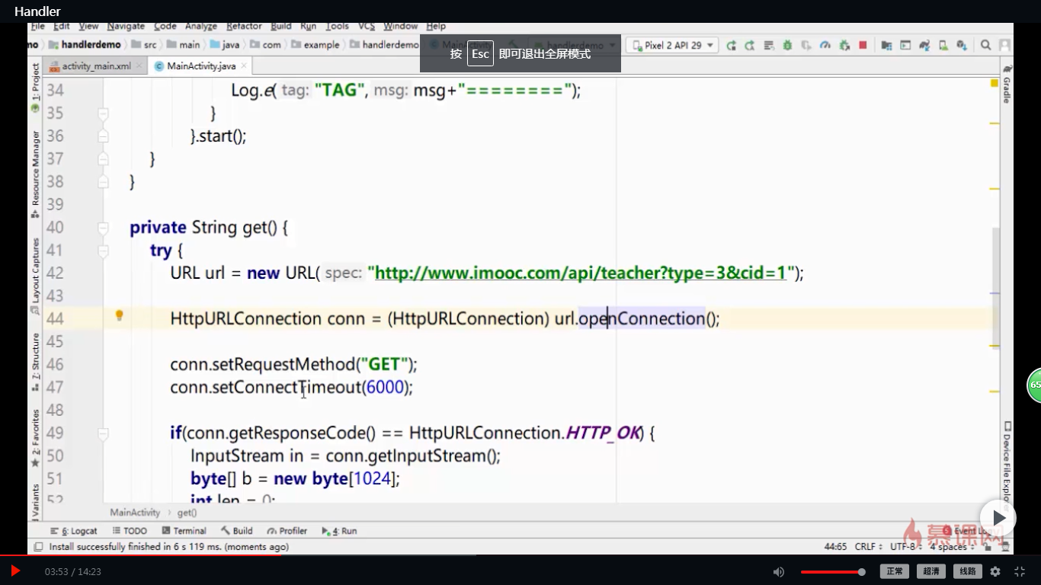
Task: Open the Favorites side tab
Action: (35, 438)
